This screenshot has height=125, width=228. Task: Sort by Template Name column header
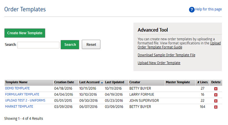(x=16, y=82)
